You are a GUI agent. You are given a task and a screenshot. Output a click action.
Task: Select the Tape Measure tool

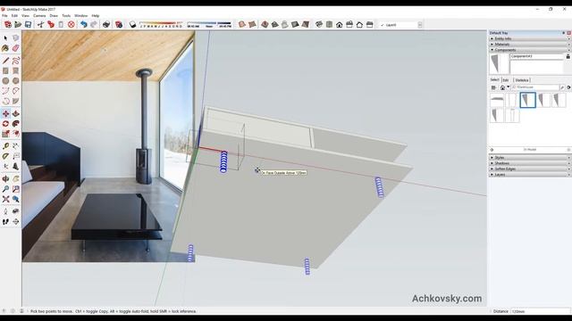click(x=5, y=146)
